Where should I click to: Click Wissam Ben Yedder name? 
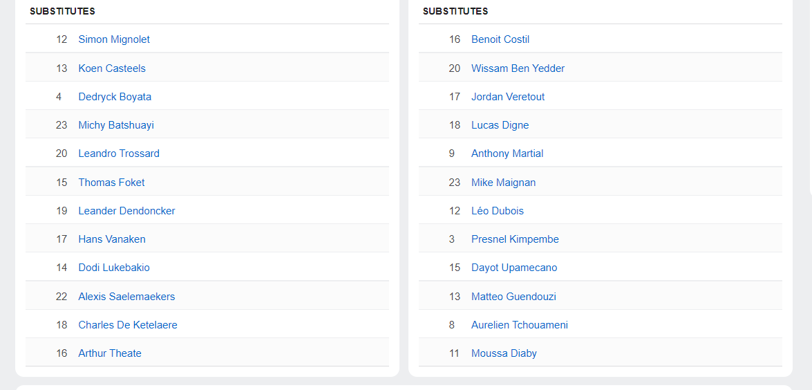point(518,68)
